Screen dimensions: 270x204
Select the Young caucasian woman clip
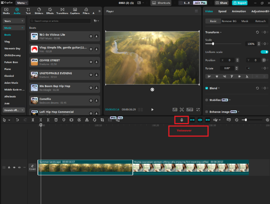point(191,168)
